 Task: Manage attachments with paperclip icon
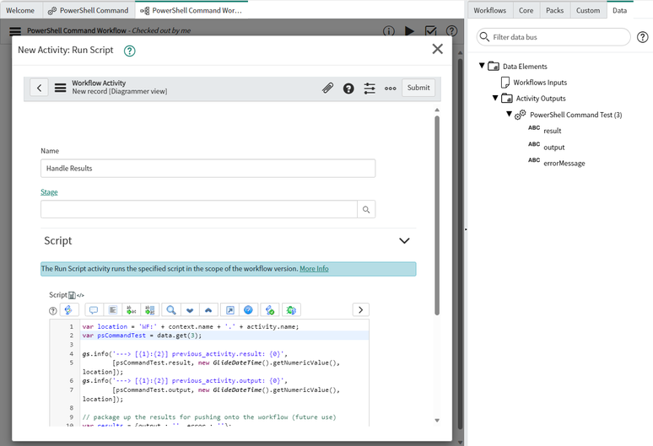click(x=327, y=88)
